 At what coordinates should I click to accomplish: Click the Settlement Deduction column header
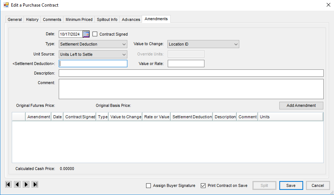point(192,117)
